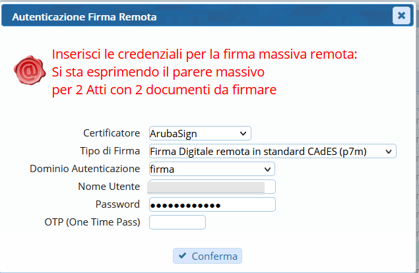The image size is (419, 273).
Task: Click the 'Si sta esprimendo il parere massivo' line
Action: click(x=158, y=71)
